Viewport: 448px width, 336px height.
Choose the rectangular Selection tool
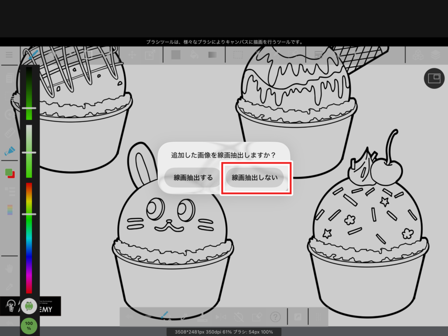pos(238,55)
